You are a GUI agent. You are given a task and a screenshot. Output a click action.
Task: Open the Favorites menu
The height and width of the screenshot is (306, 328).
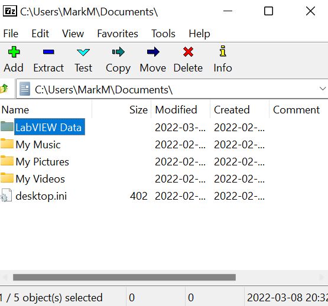(118, 34)
